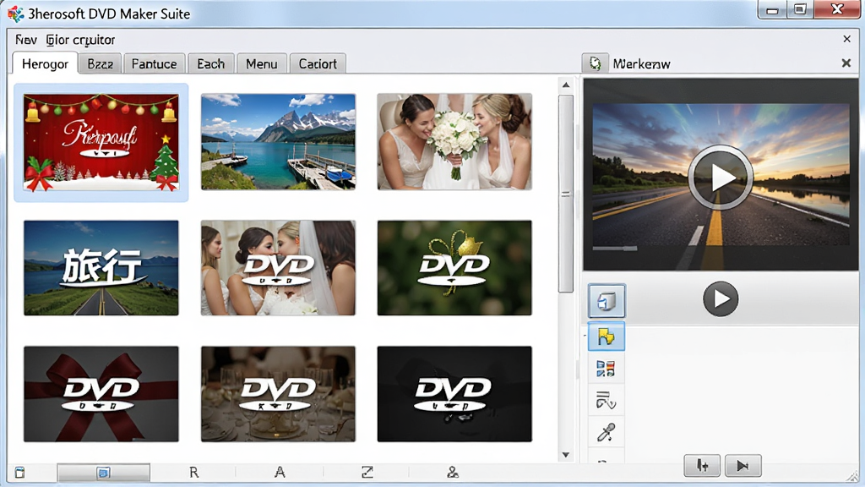Pick the dark red ribbon DVD template
The width and height of the screenshot is (865, 487).
tap(101, 394)
